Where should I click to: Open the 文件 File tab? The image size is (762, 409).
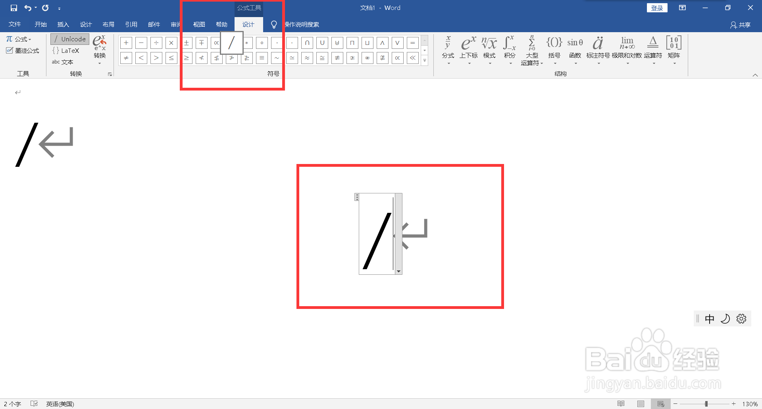point(15,25)
